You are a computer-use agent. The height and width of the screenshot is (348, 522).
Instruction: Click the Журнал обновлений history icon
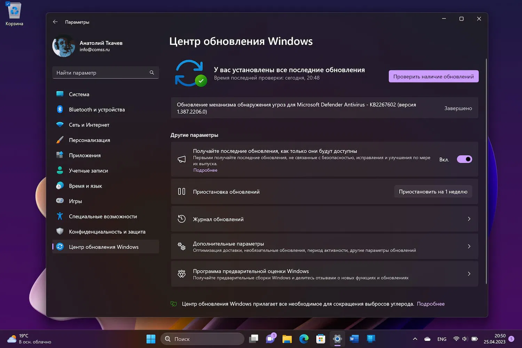pyautogui.click(x=182, y=219)
